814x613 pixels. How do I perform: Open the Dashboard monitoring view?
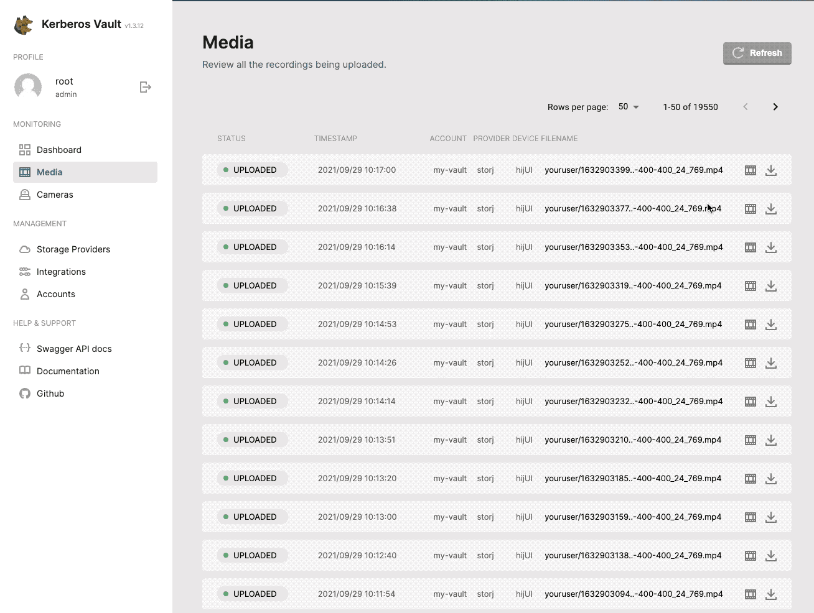[58, 149]
